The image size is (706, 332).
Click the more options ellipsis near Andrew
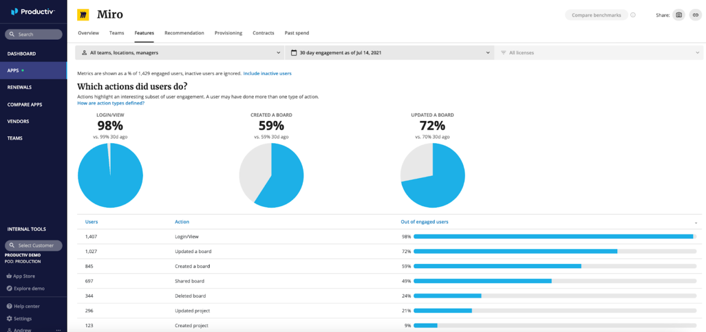click(x=58, y=329)
